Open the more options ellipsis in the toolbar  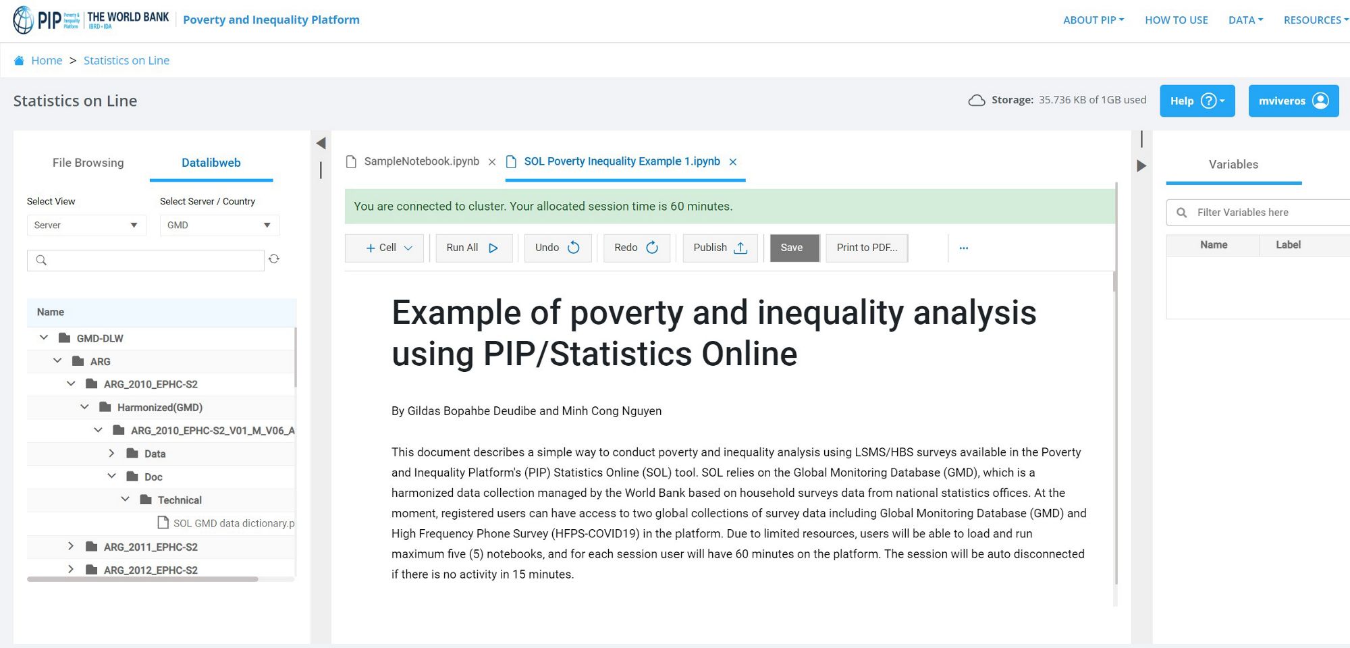click(x=963, y=248)
